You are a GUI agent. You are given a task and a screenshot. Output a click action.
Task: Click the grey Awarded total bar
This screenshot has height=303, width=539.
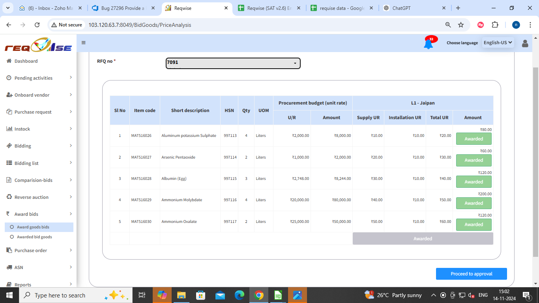[423, 239]
